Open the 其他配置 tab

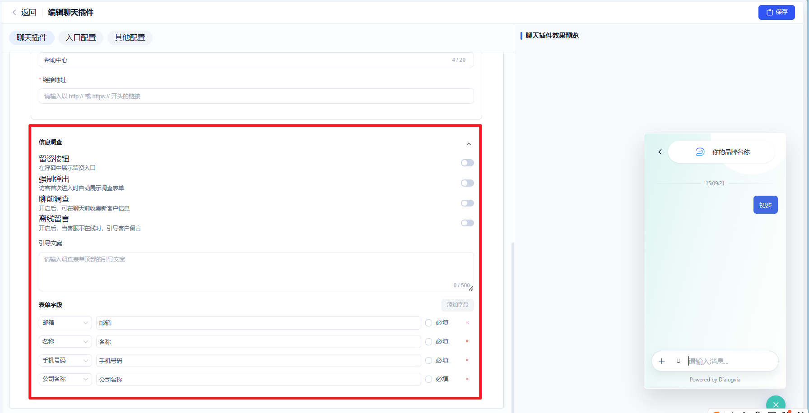130,38
